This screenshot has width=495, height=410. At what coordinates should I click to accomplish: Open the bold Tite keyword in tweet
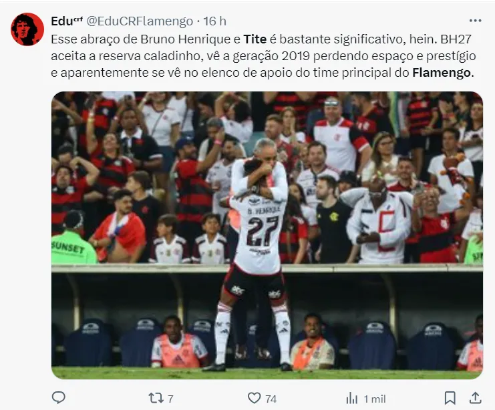255,39
